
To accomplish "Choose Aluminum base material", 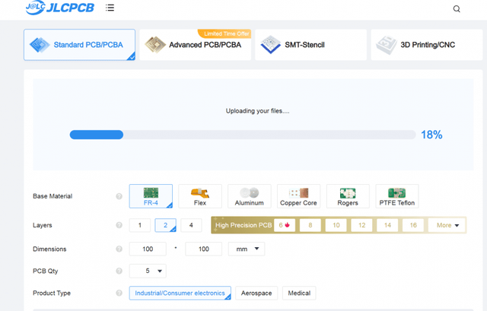I will pyautogui.click(x=249, y=196).
